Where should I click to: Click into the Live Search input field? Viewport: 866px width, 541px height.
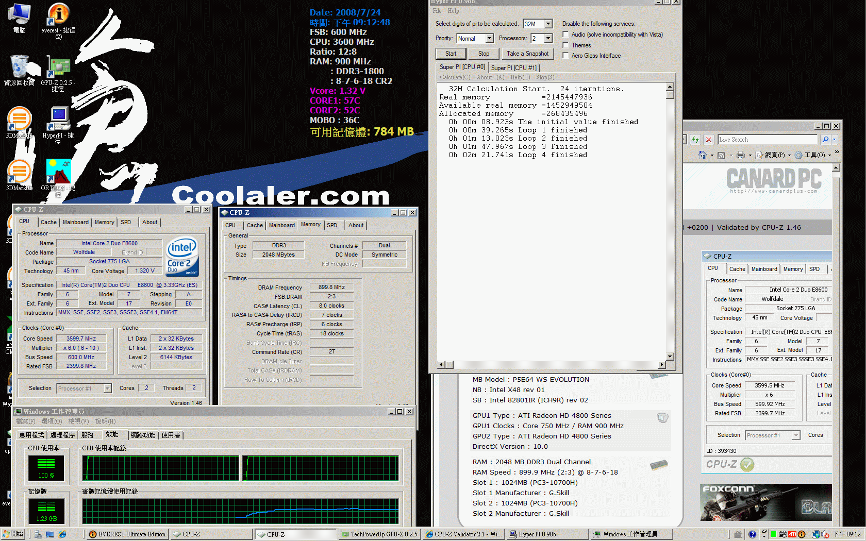pos(768,140)
